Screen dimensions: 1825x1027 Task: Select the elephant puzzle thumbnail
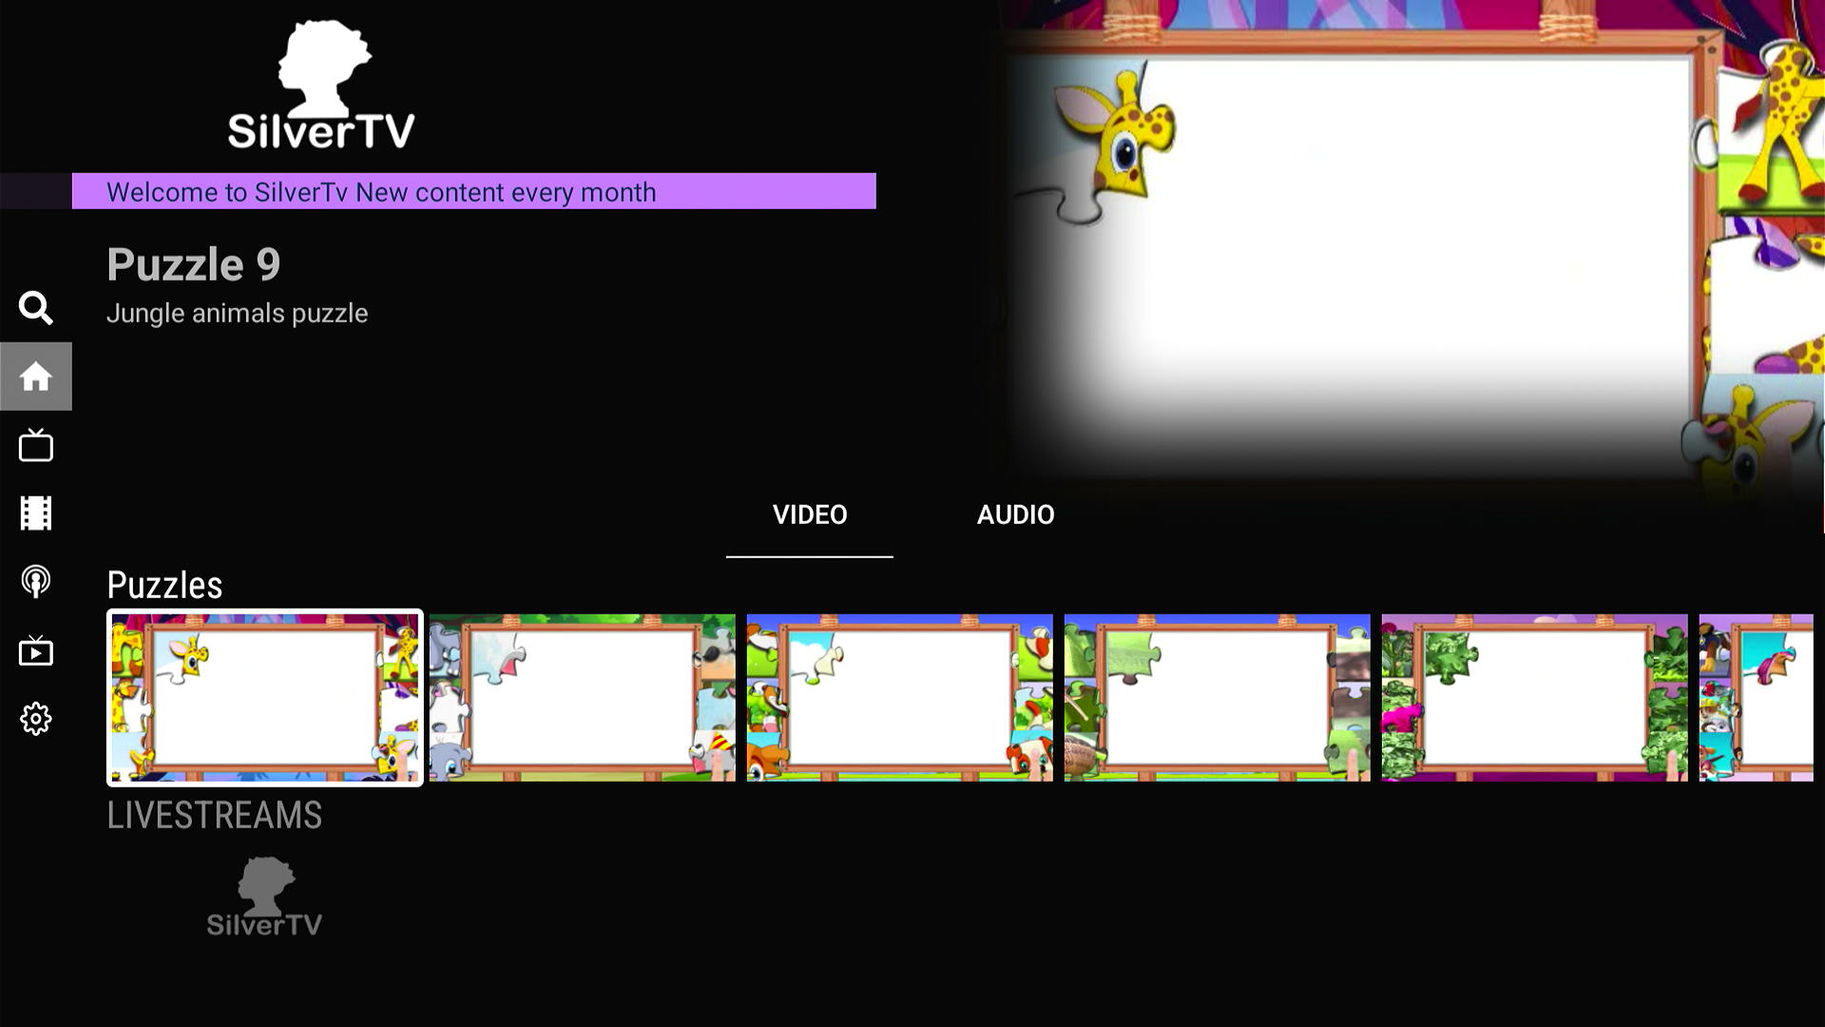582,698
